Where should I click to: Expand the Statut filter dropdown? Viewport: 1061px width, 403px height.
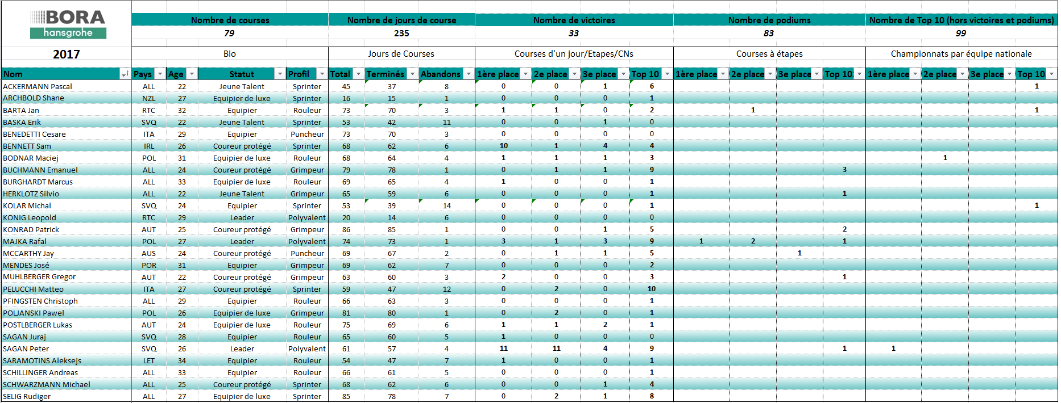click(280, 74)
